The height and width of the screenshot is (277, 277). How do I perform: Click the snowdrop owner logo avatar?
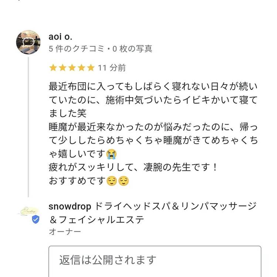(x=28, y=212)
